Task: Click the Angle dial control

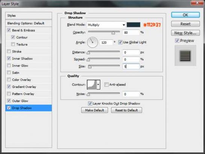Action: coord(93,42)
